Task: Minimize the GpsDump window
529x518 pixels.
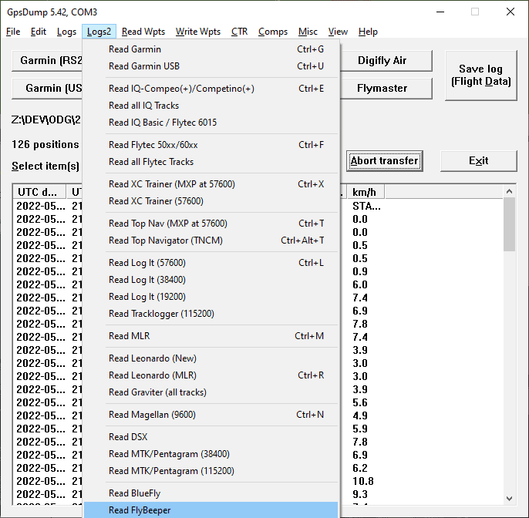Action: coord(440,12)
